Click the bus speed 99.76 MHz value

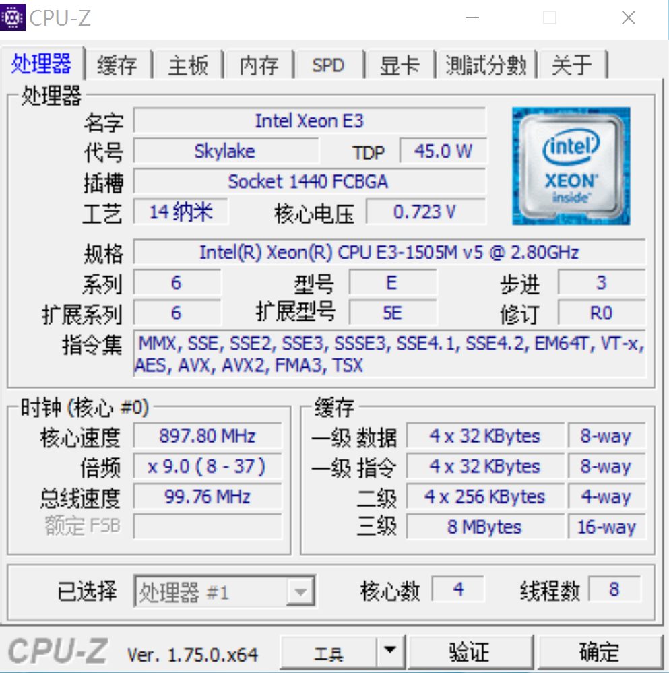coord(208,496)
